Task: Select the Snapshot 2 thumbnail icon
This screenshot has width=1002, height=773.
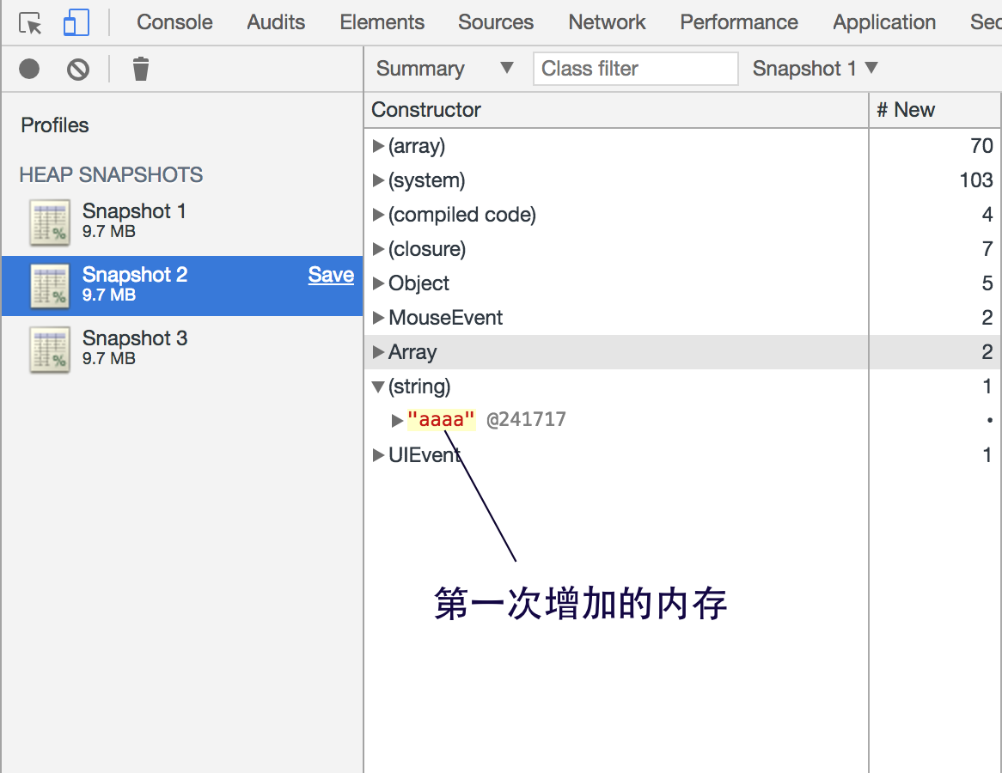Action: point(50,286)
